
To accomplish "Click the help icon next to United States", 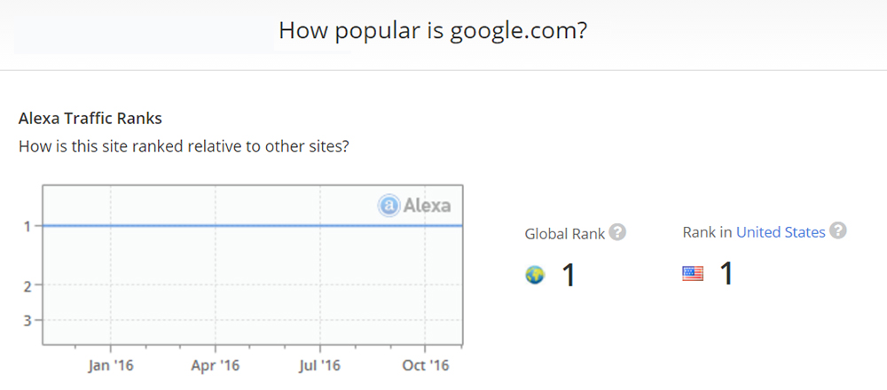I will (x=838, y=230).
